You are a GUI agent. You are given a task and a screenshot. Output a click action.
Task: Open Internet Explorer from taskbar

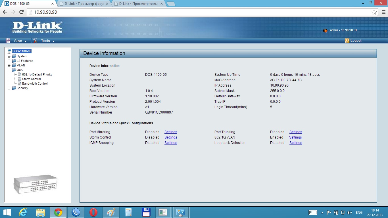[x=23, y=212]
